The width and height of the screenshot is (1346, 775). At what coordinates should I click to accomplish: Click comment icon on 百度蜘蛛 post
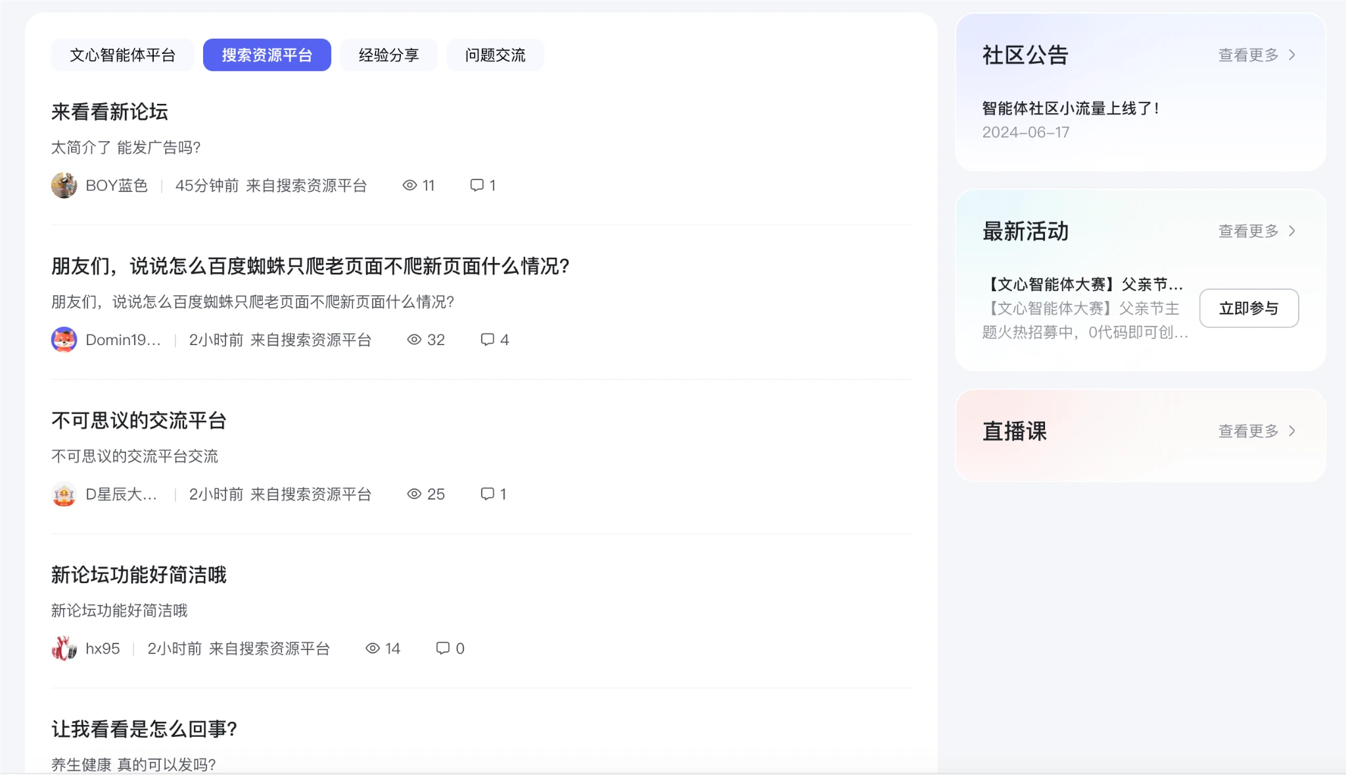point(487,340)
